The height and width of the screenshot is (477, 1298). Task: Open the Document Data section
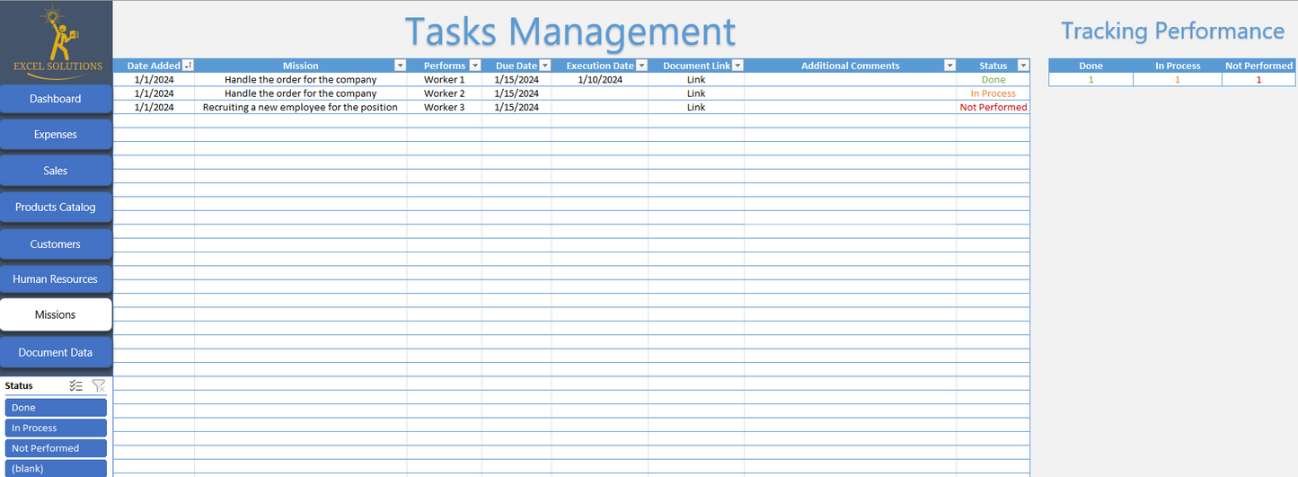tap(56, 353)
